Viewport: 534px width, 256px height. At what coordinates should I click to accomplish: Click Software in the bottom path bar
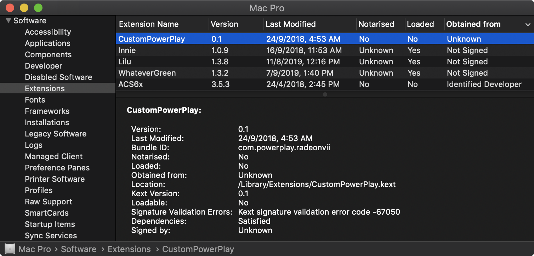click(79, 249)
